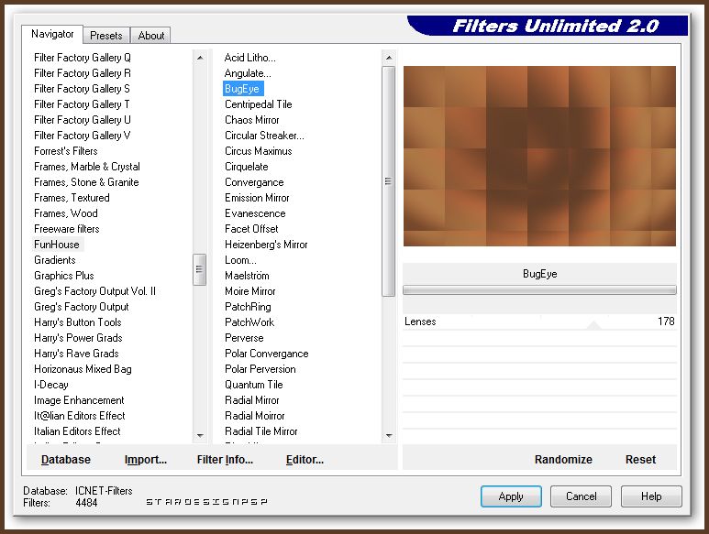Select Horizonaus Mixed Bag
The height and width of the screenshot is (534, 709).
[83, 369]
